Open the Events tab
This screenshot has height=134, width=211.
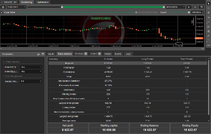[x=118, y=54]
